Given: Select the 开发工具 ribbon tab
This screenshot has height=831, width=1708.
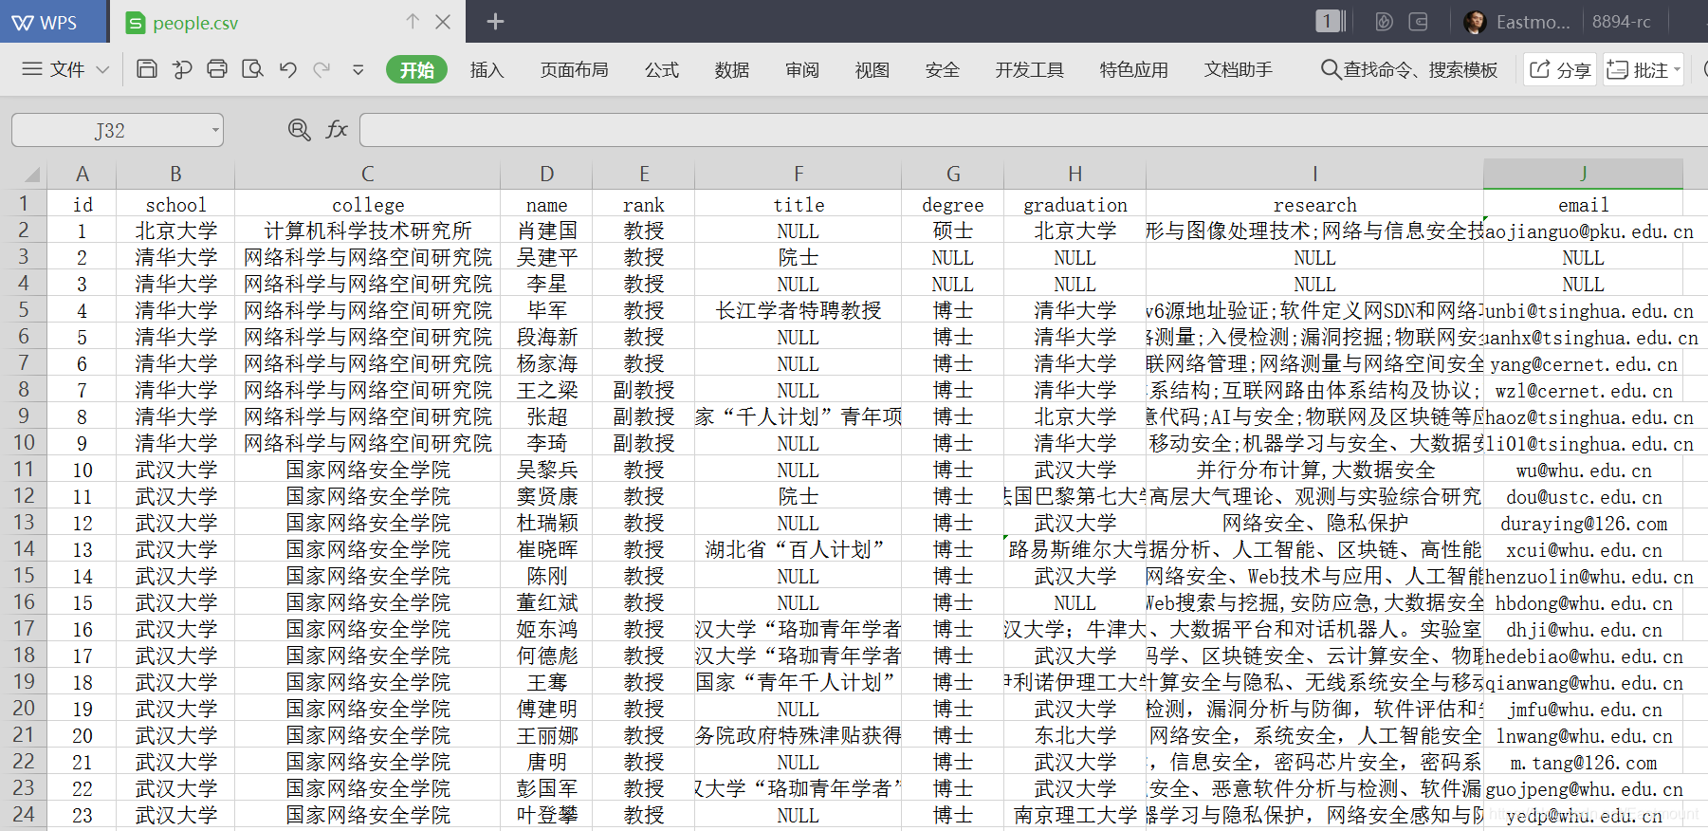Looking at the screenshot, I should (1029, 69).
